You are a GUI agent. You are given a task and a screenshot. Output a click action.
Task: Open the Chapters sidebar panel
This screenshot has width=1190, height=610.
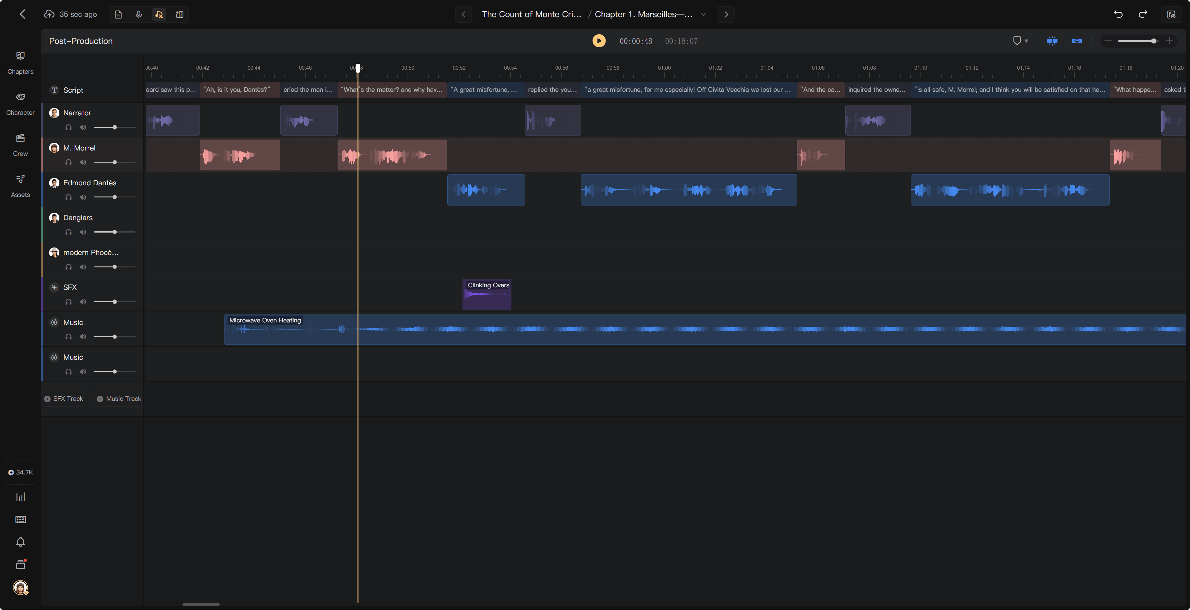(20, 62)
